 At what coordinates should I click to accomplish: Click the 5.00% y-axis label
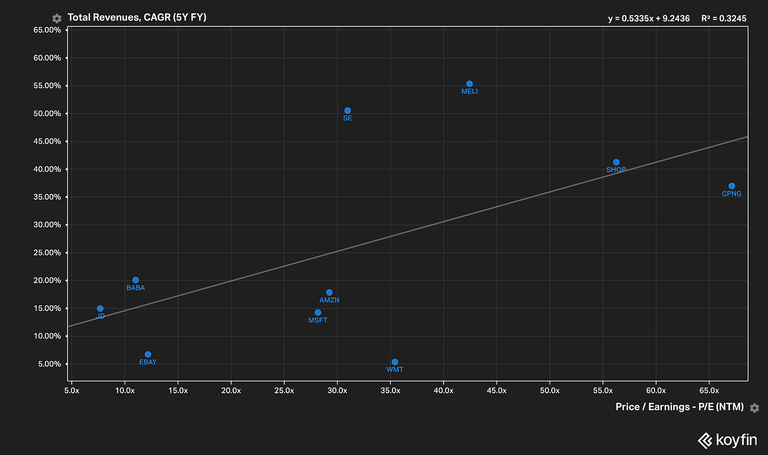click(50, 364)
